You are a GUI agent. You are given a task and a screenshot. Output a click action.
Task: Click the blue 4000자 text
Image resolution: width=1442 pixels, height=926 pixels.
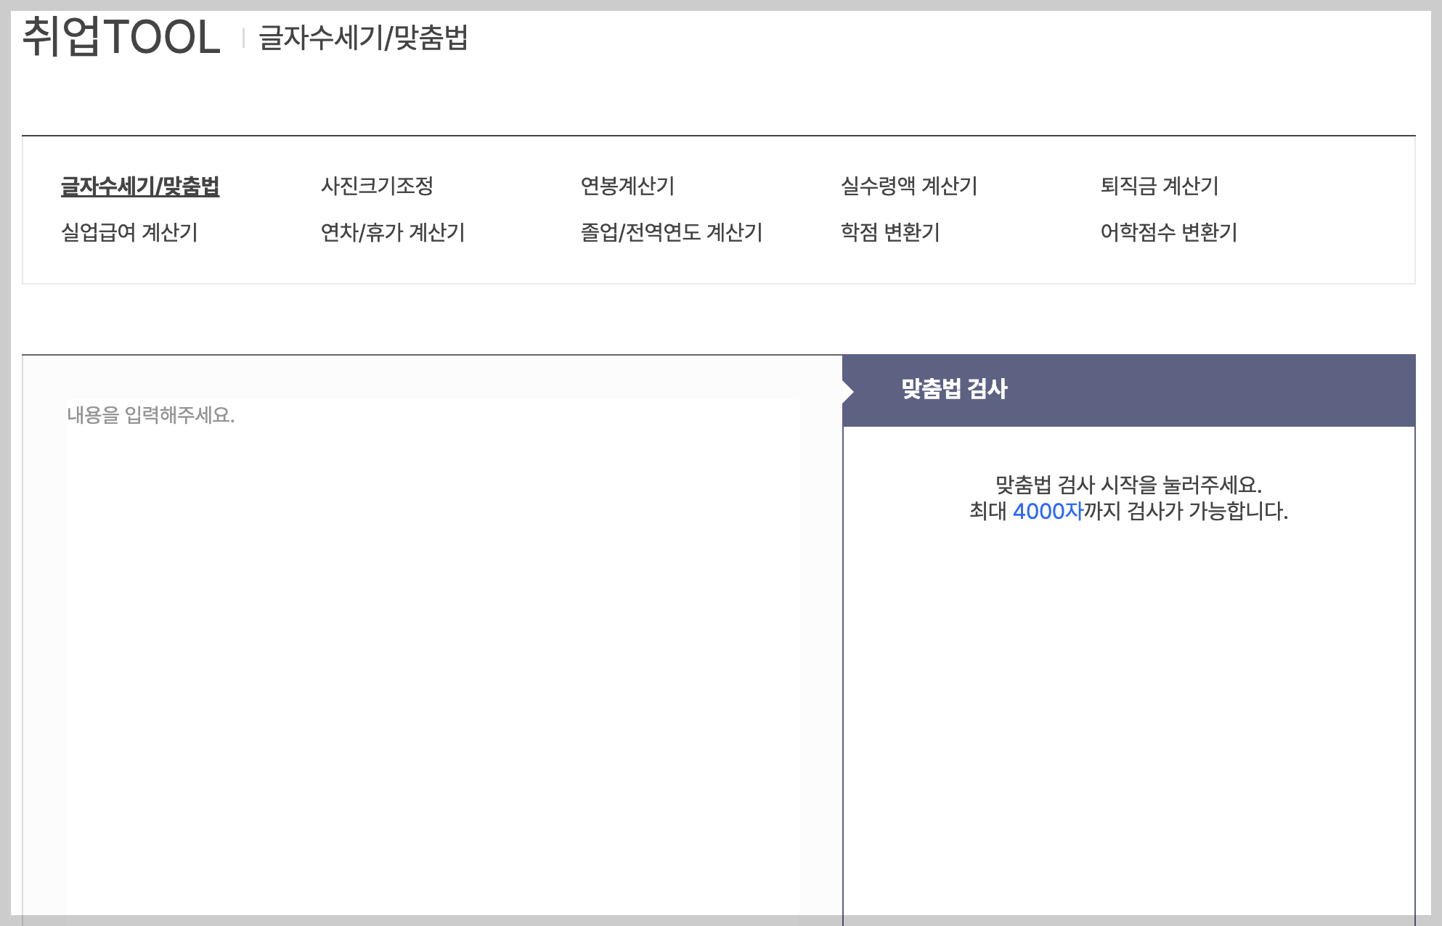[1047, 512]
